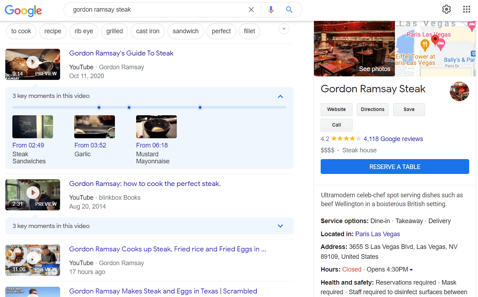Click the red map pin on the map
This screenshot has width=478, height=297.
tap(435, 40)
